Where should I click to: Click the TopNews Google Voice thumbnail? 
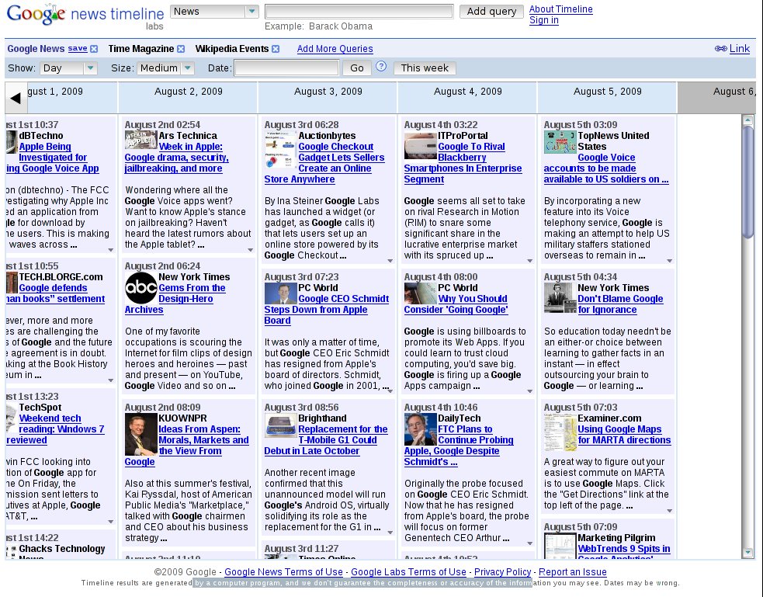(560, 142)
